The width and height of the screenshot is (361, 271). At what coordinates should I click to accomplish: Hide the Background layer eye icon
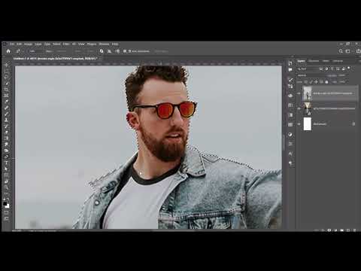tap(299, 124)
